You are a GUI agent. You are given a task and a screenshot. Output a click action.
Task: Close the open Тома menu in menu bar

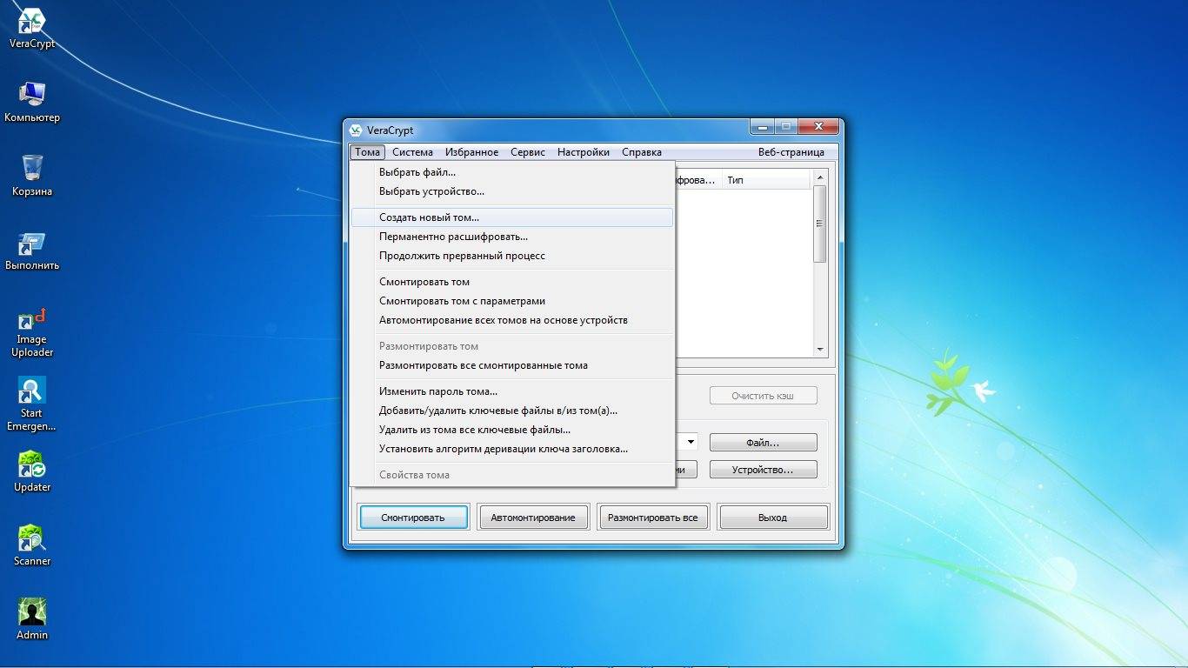[x=368, y=152]
